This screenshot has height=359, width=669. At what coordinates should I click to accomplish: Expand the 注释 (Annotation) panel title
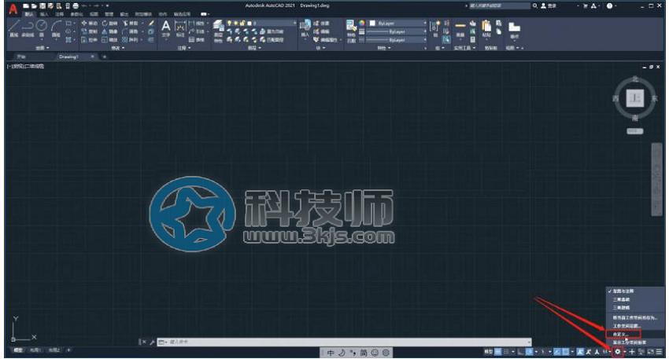pyautogui.click(x=183, y=48)
